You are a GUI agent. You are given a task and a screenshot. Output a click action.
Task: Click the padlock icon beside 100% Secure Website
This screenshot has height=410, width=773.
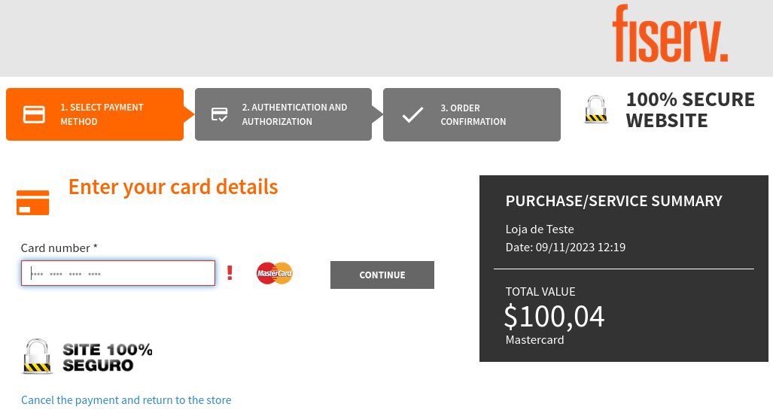click(596, 109)
